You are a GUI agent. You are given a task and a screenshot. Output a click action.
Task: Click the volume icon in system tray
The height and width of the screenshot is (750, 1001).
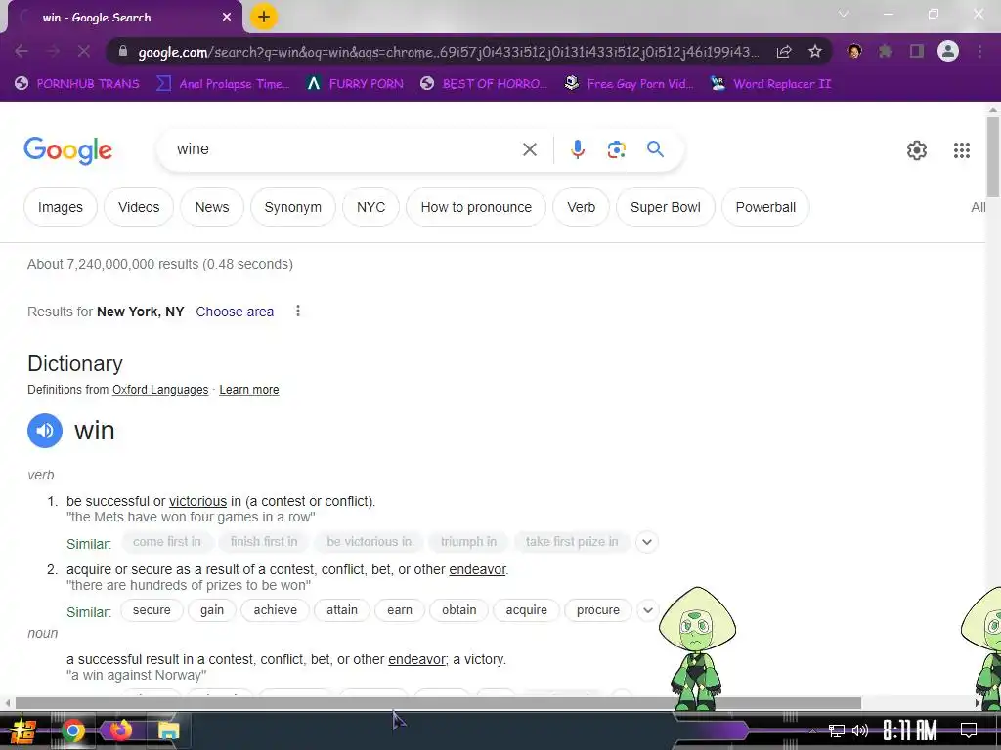[860, 730]
